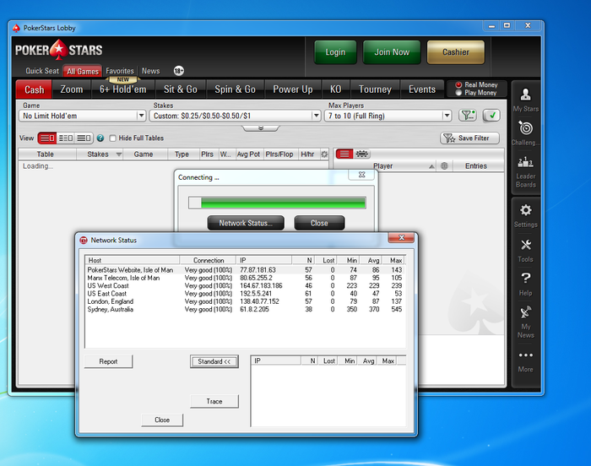Open the Tourney tab

[375, 89]
